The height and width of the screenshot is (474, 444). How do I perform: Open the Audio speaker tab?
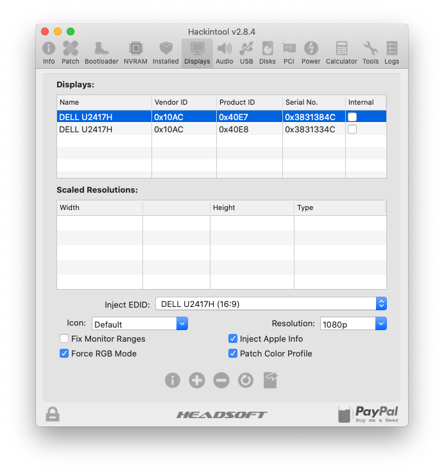pos(225,53)
